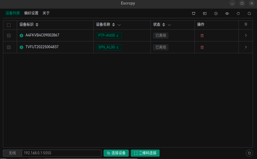The image size is (257, 159).
Task: Check the box for A4FKVB4C09002867 row
Action: pos(9,36)
